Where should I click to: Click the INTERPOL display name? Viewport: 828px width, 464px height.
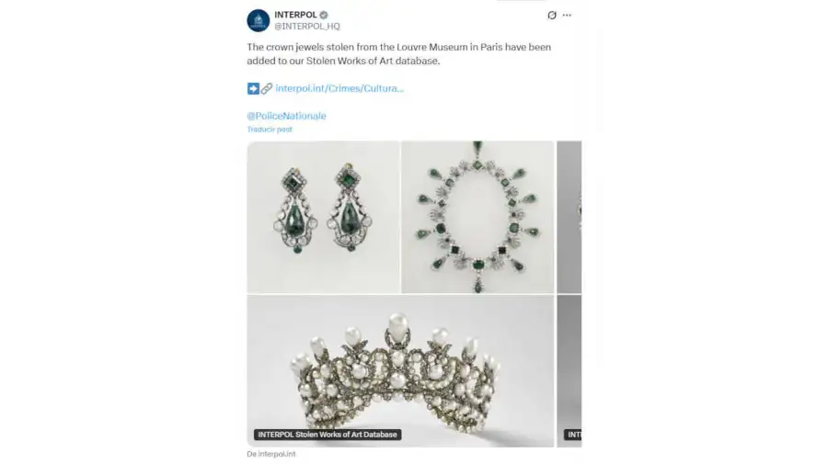point(295,15)
